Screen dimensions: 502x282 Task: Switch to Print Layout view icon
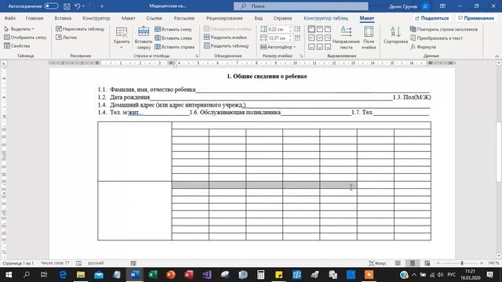[413, 263]
